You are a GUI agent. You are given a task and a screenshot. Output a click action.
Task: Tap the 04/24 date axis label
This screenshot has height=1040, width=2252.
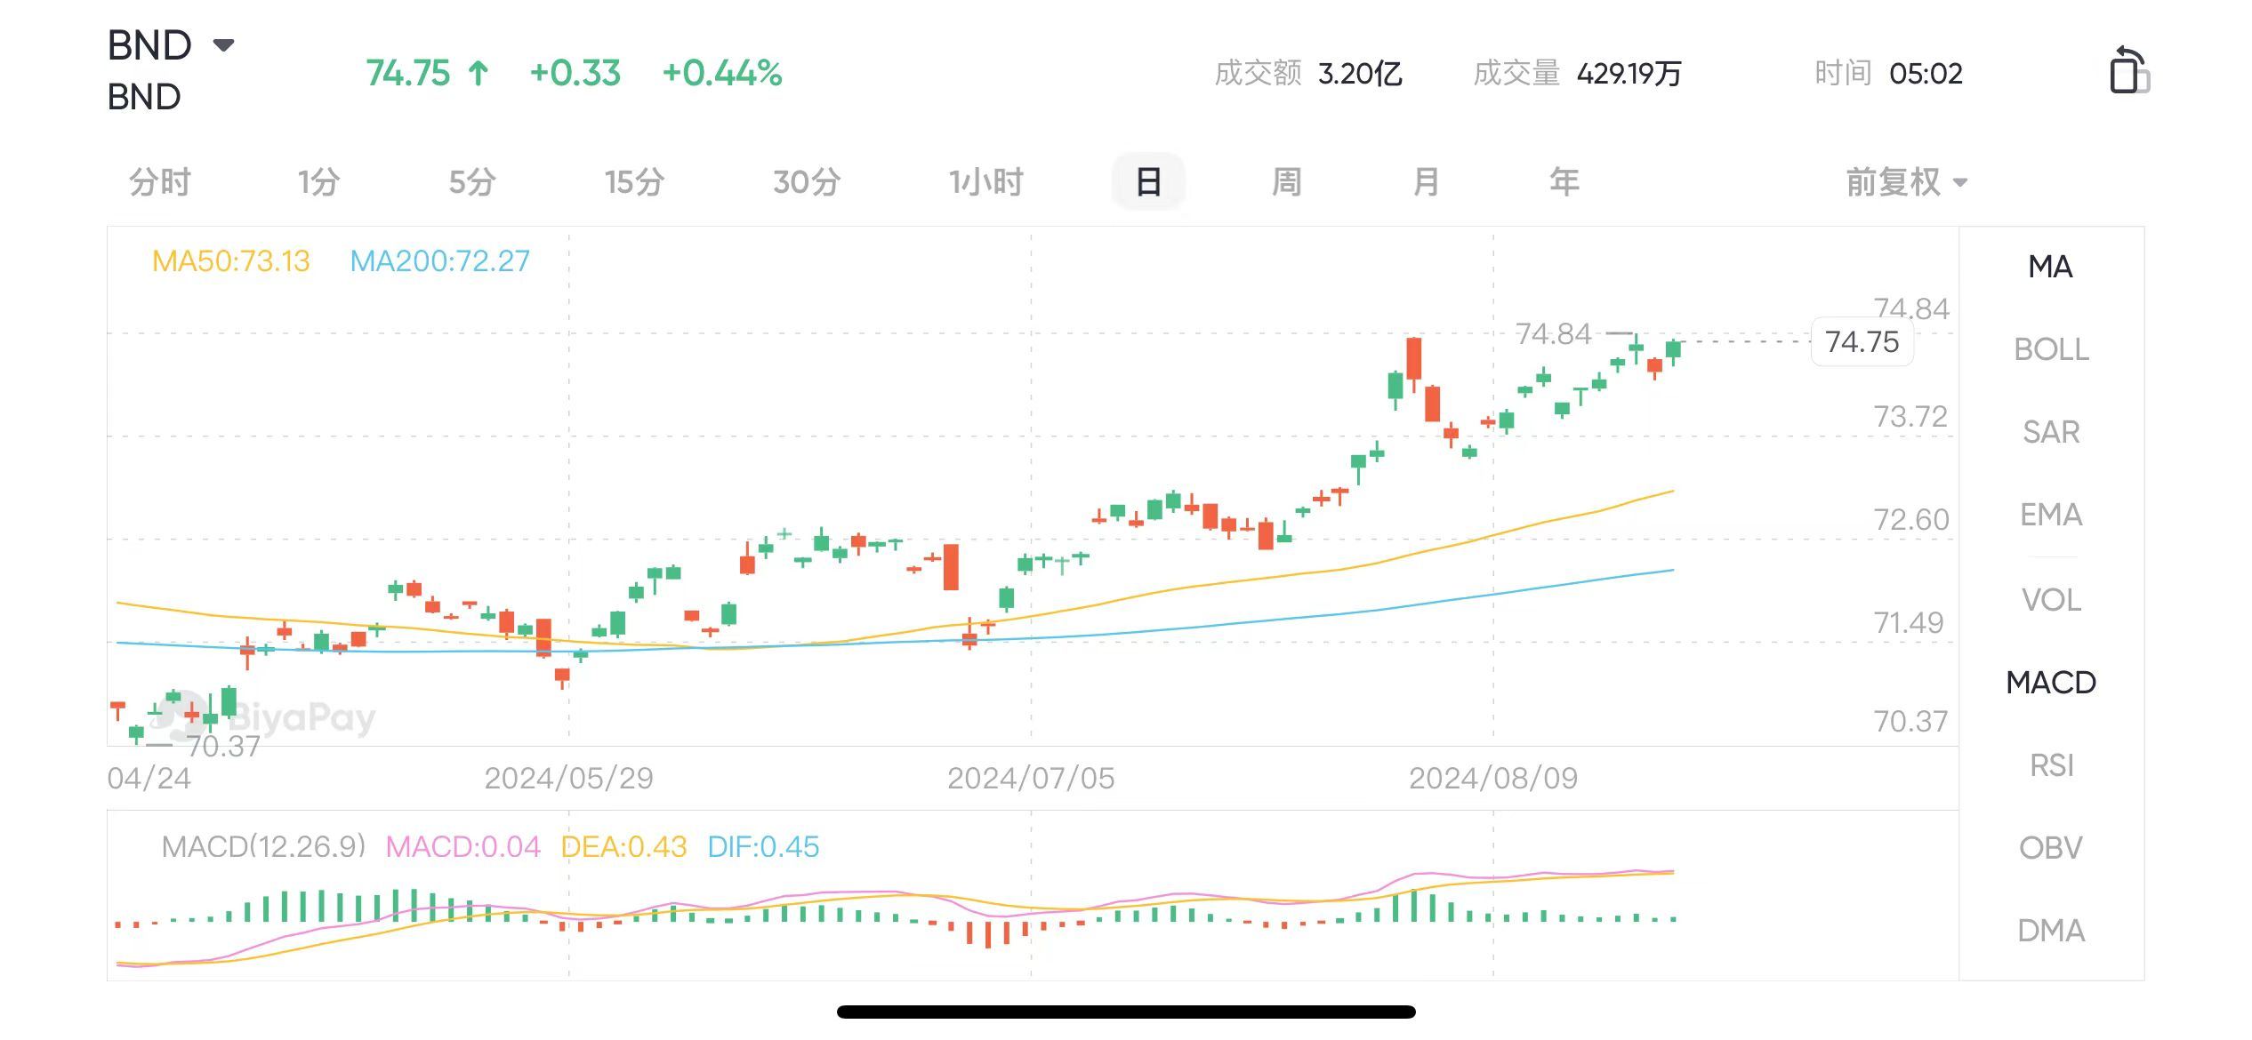(x=149, y=778)
